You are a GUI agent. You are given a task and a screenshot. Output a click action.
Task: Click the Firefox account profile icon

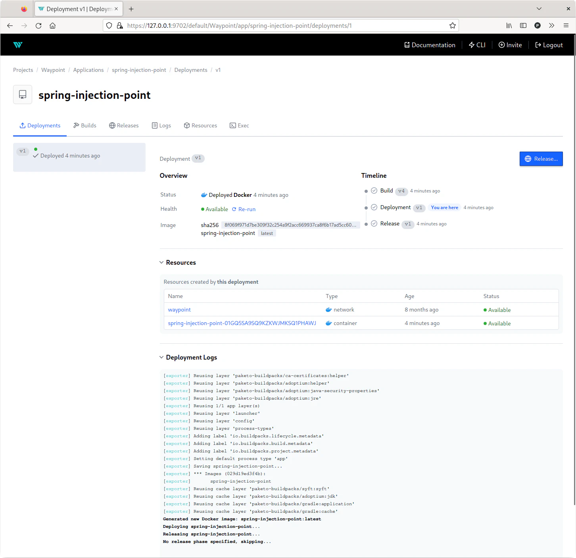tap(538, 26)
